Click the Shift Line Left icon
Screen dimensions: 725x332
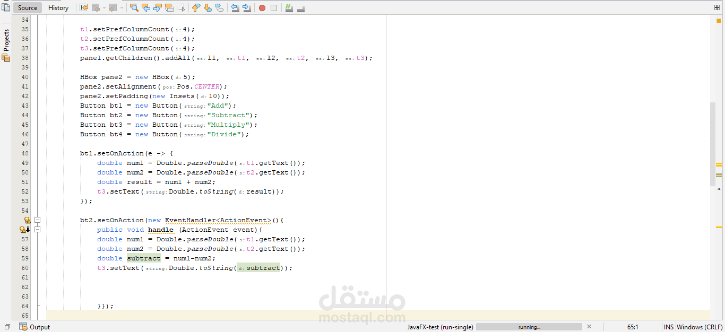coord(236,7)
